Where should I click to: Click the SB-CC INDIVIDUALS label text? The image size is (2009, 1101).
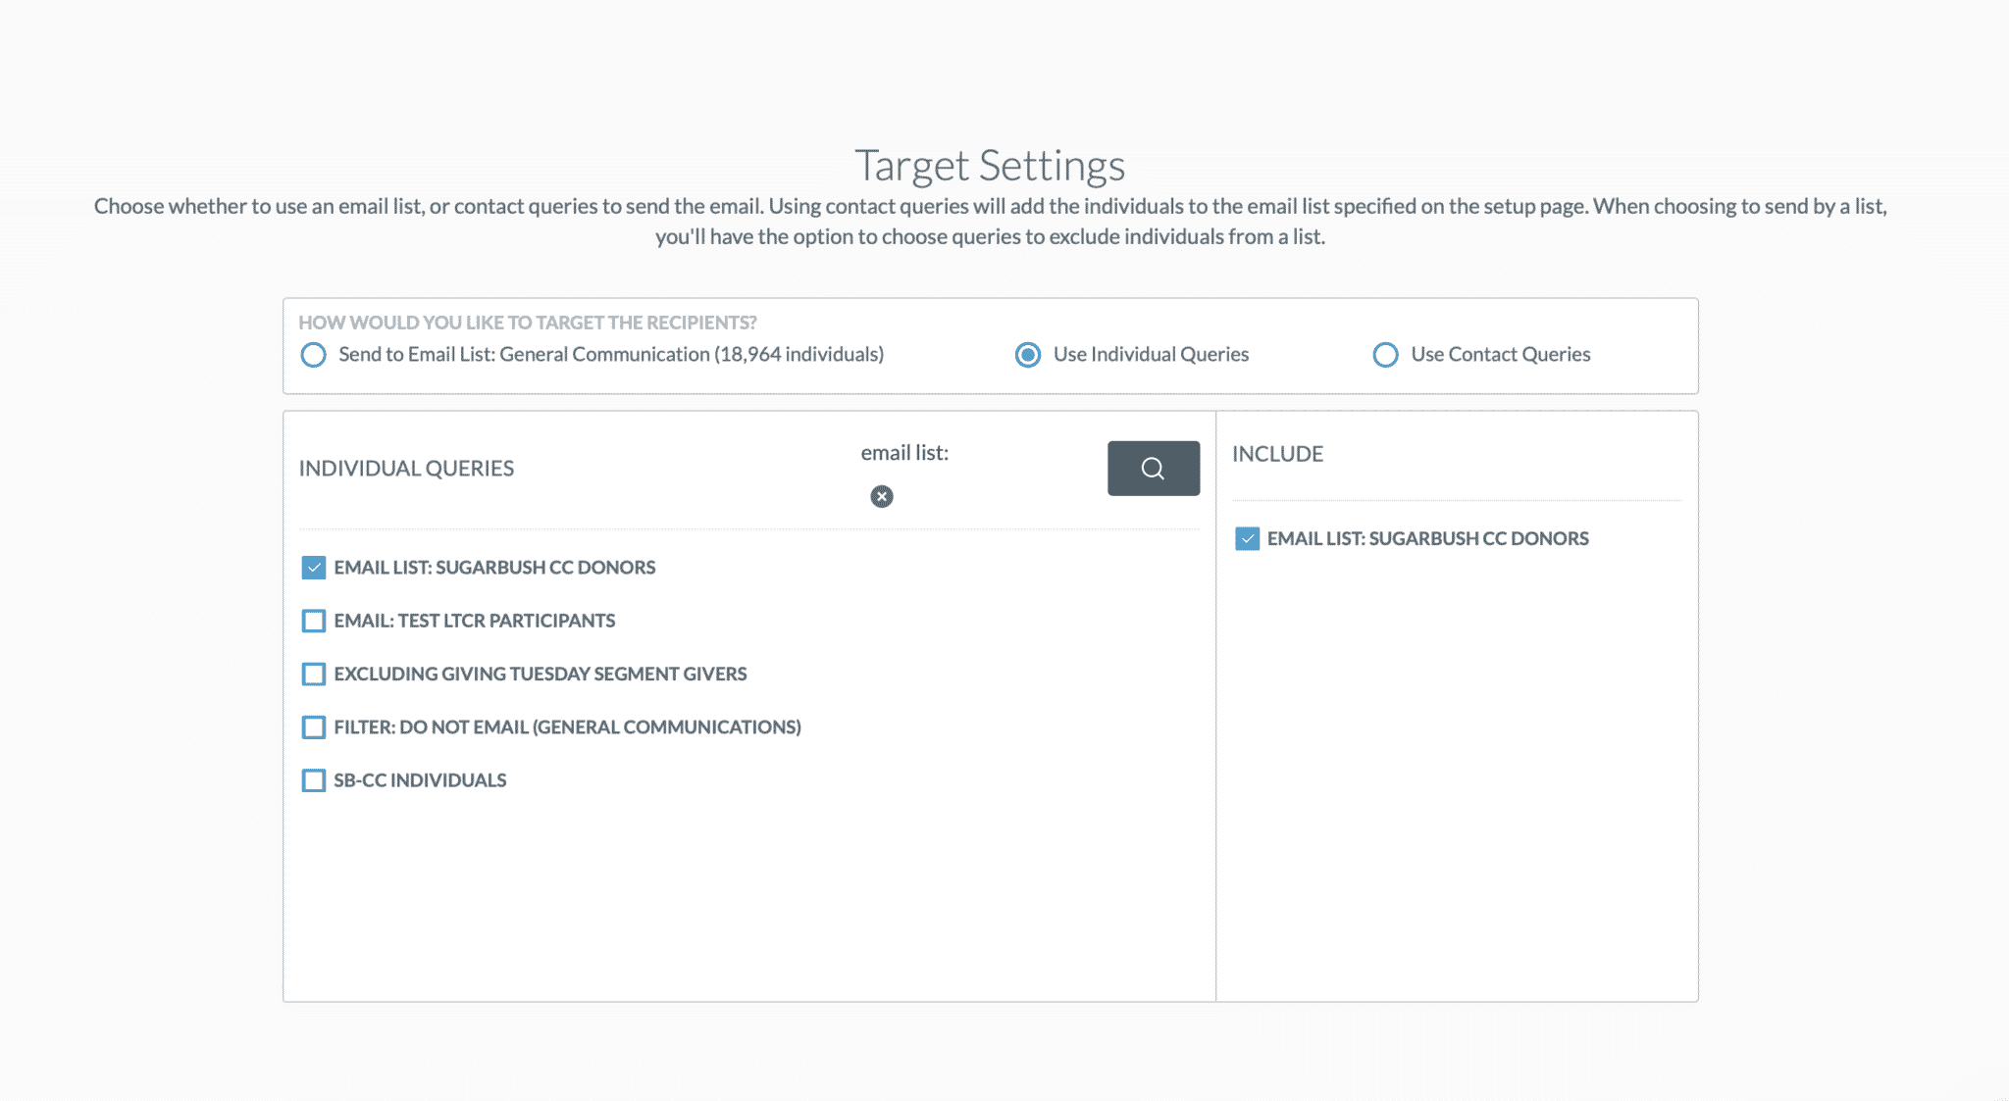(x=420, y=780)
